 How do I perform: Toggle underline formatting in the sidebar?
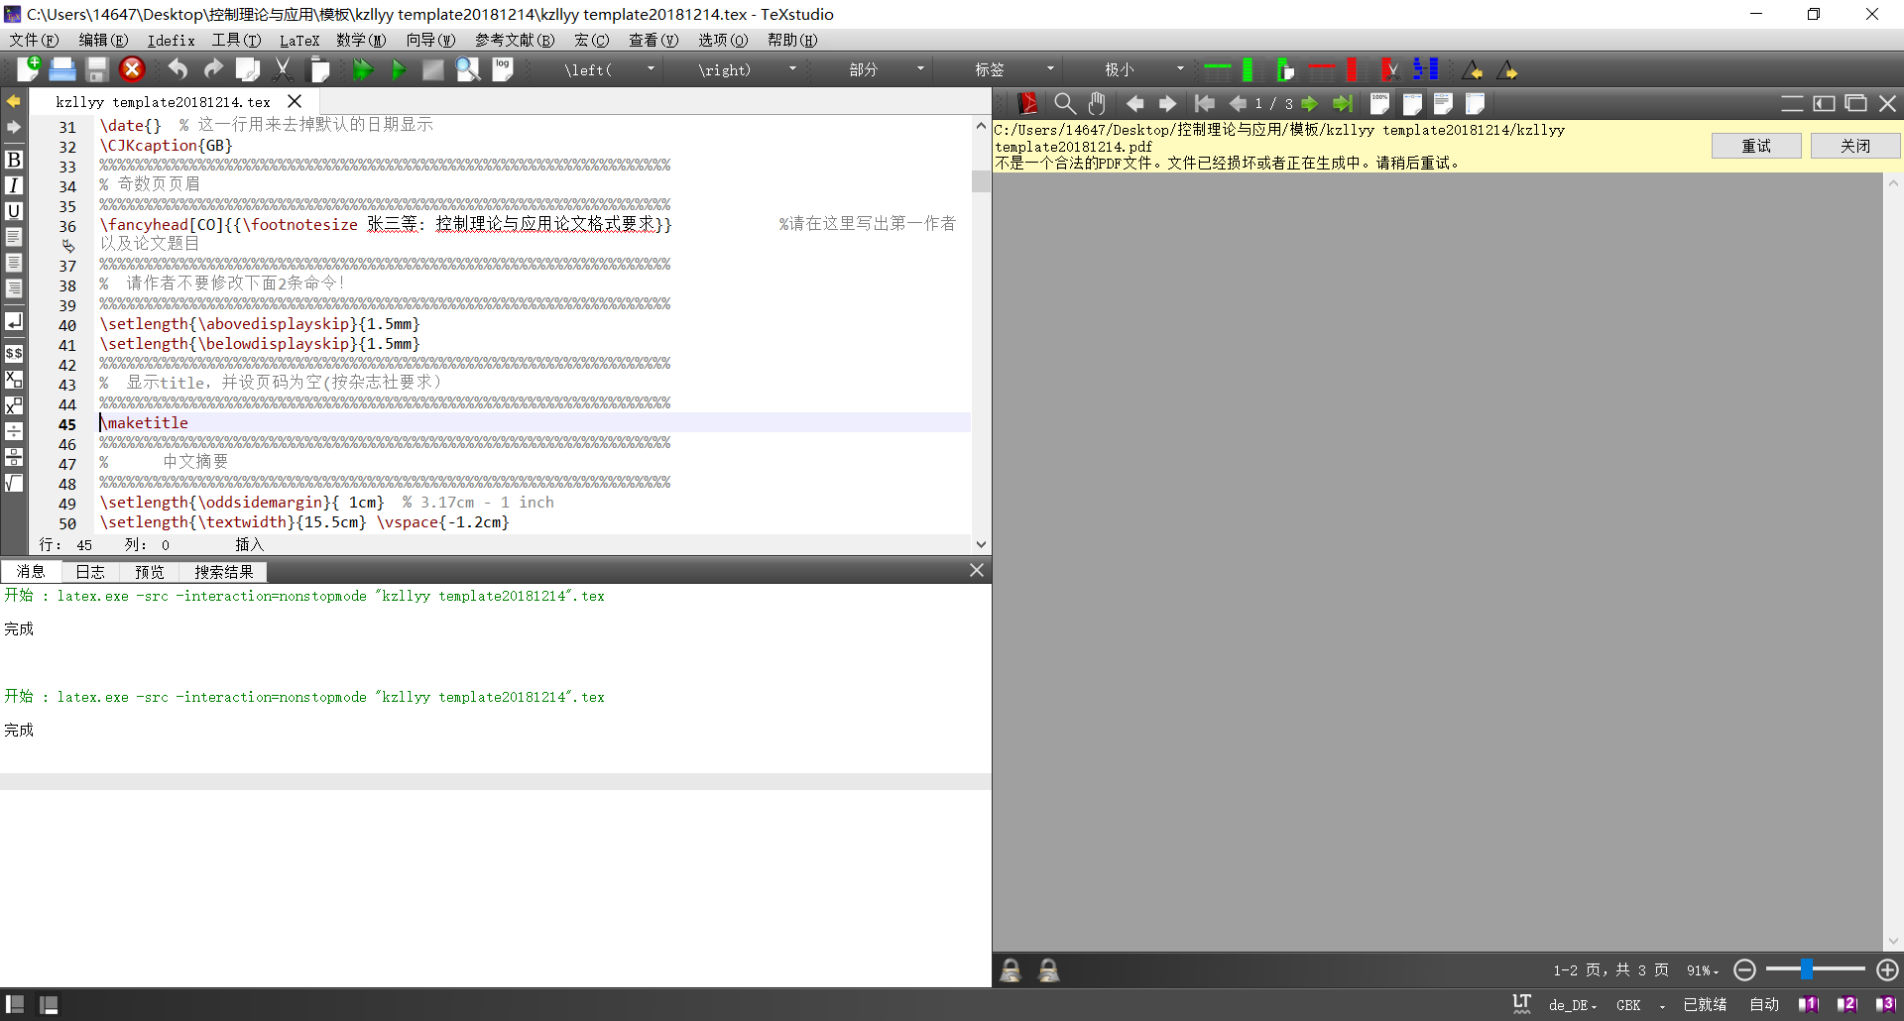click(14, 210)
